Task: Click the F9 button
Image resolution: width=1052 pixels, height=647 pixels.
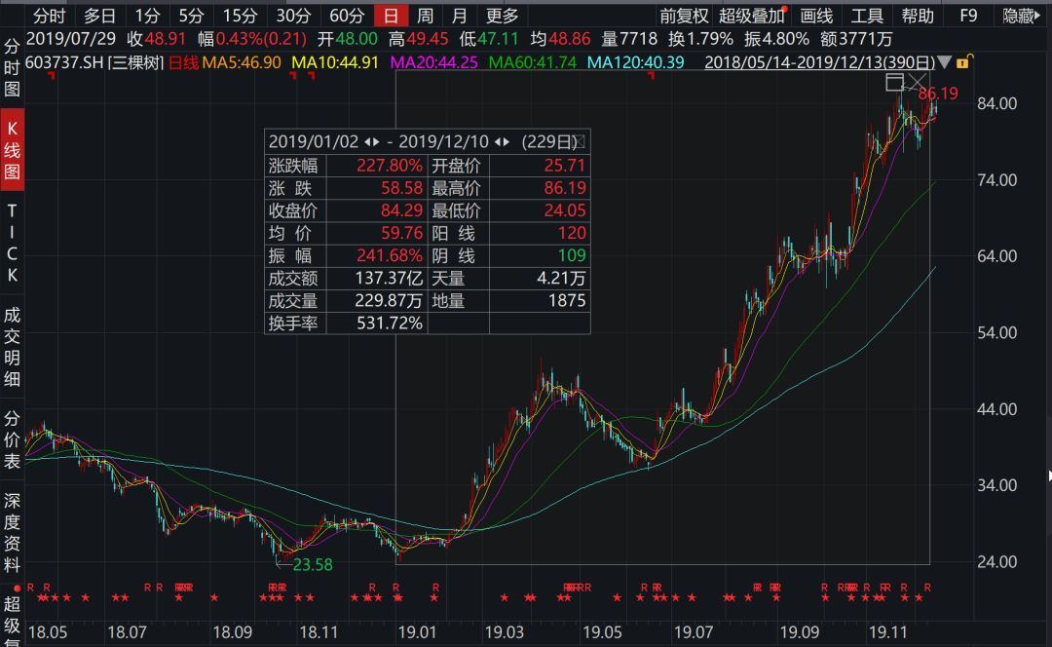Action: coord(968,16)
